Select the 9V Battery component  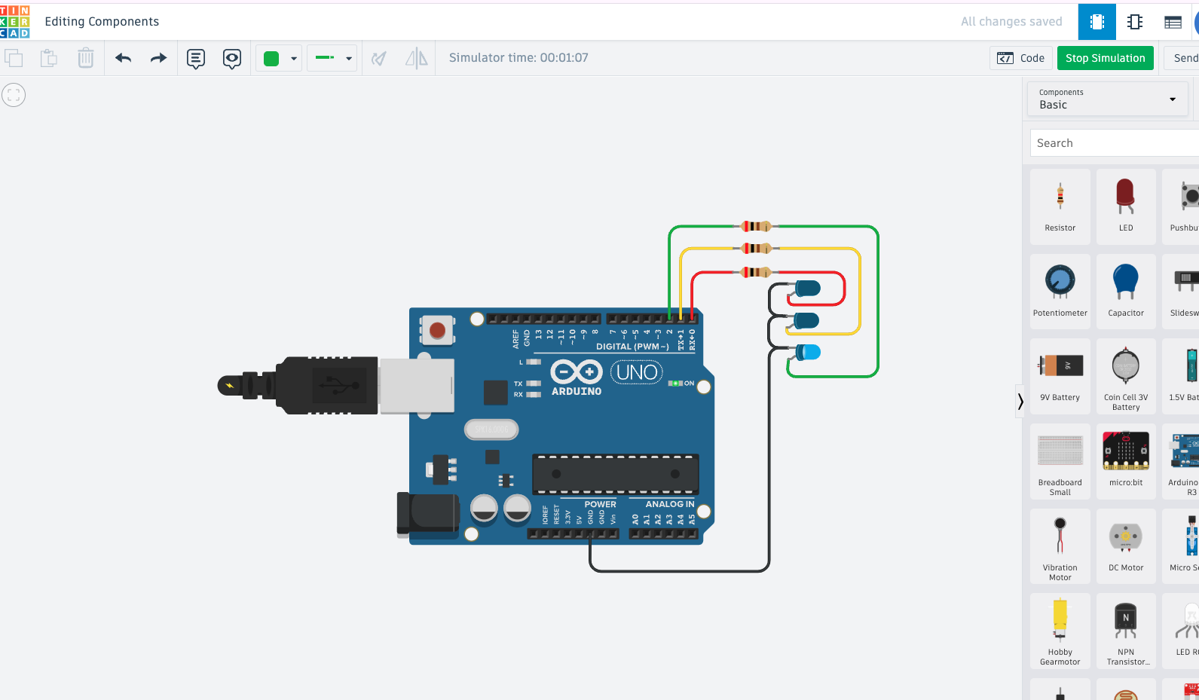tap(1060, 376)
